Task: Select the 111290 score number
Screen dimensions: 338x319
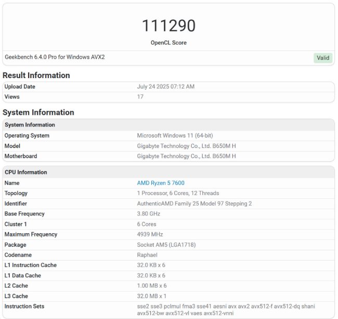Action: pos(168,25)
